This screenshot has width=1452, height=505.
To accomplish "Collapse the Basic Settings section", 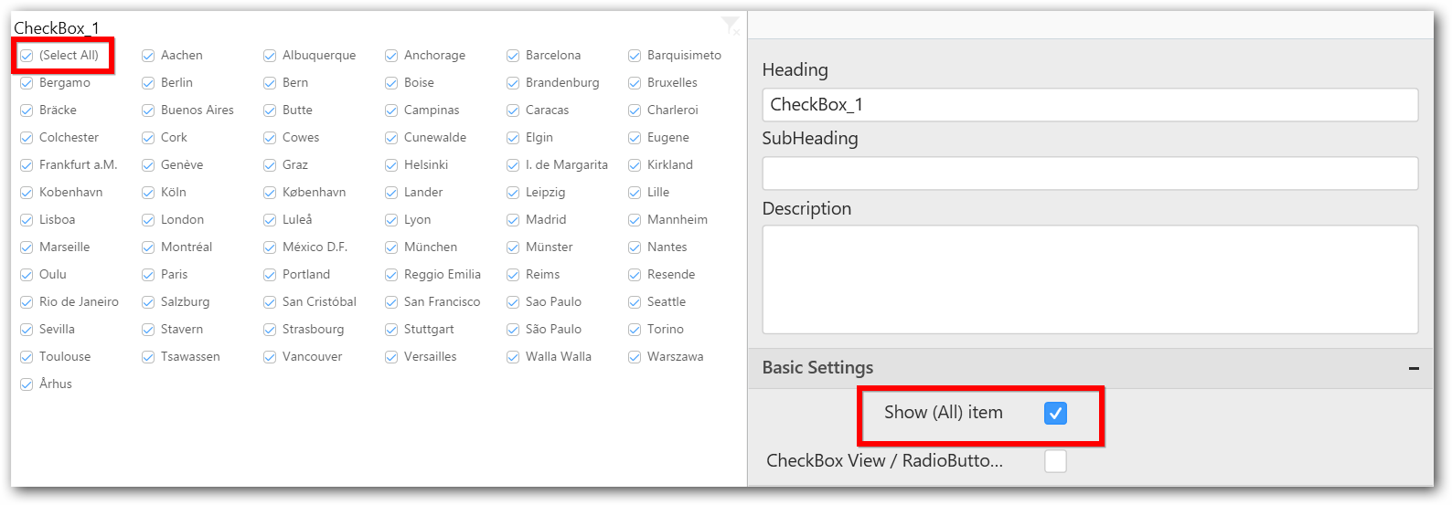I will [x=1414, y=368].
